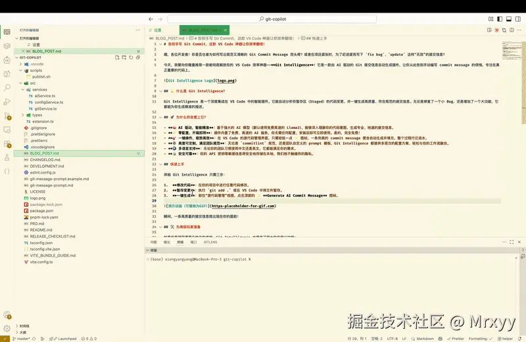Open the Testing flask icon
526x342 pixels.
click(x=7, y=157)
